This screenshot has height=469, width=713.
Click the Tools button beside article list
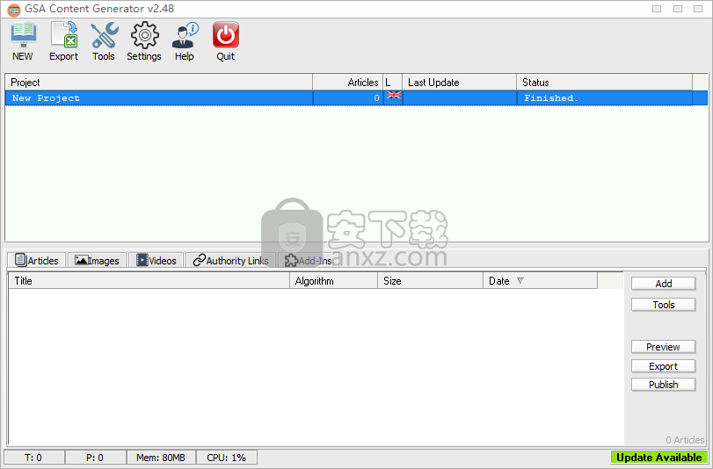[x=664, y=305]
